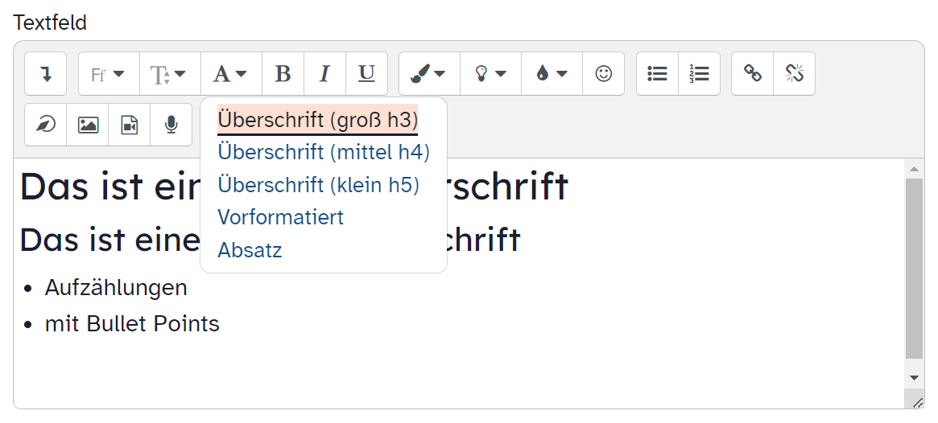This screenshot has width=938, height=423.
Task: Insert a link with the chain icon
Action: (753, 74)
